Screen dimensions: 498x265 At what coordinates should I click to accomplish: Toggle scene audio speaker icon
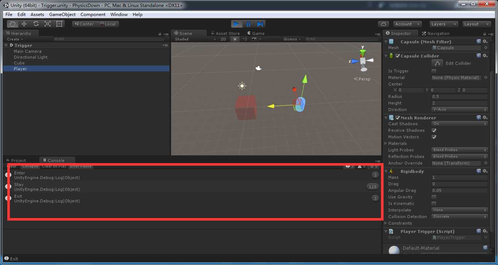245,39
